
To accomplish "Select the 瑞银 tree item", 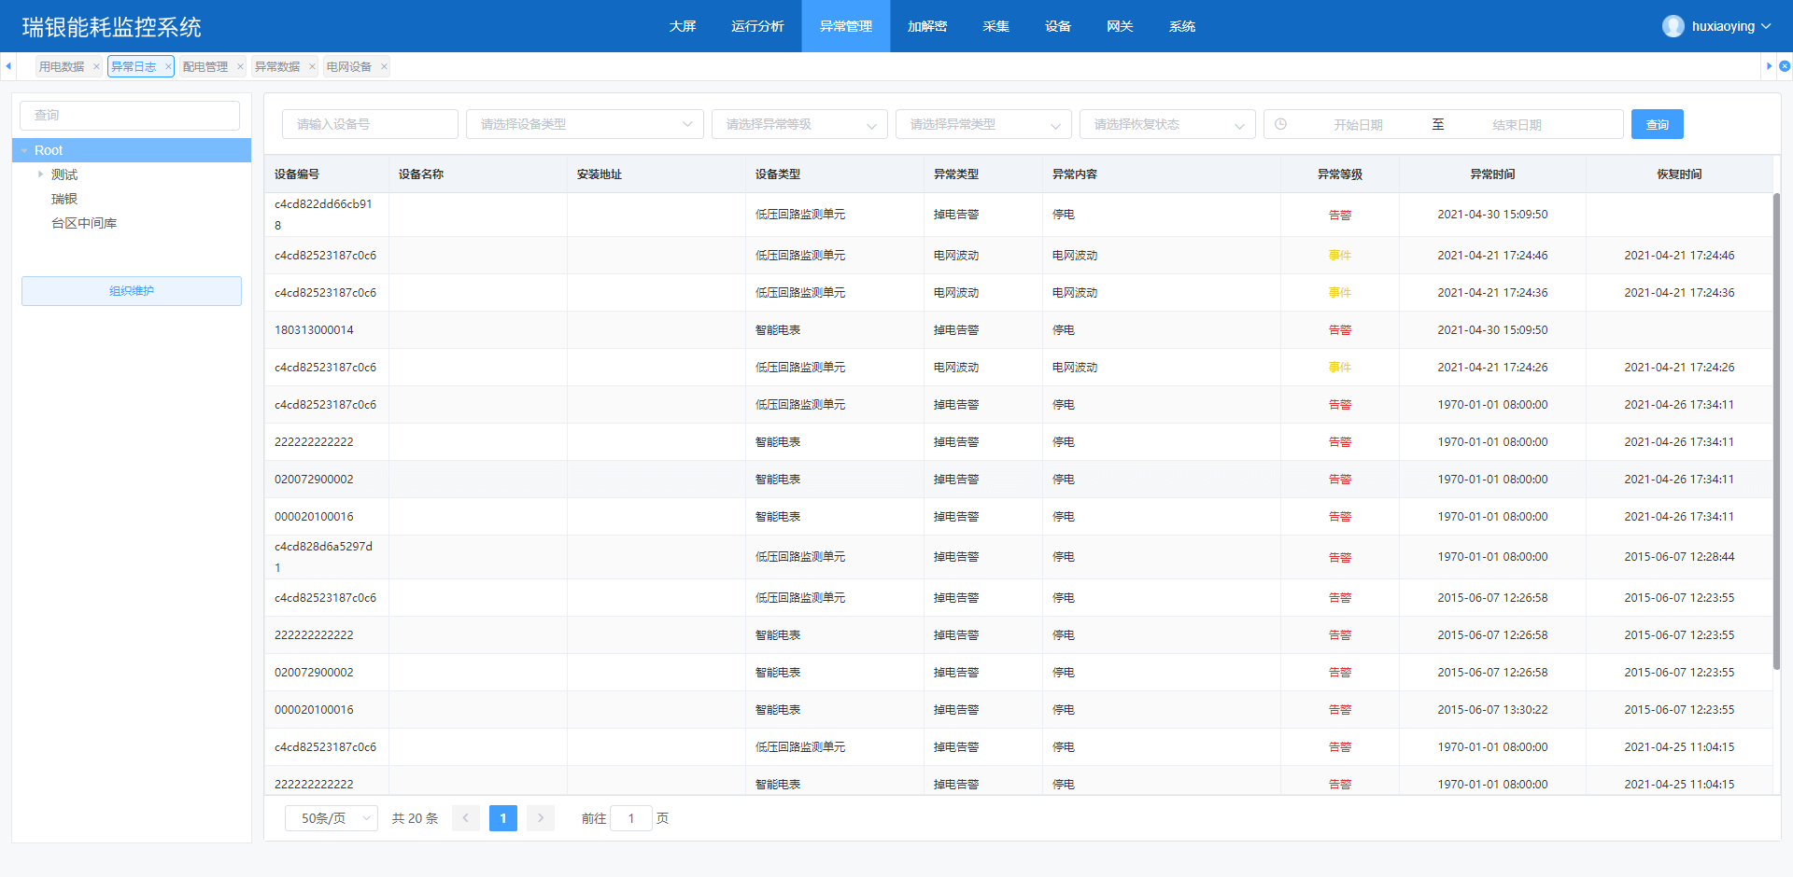I will coord(64,199).
